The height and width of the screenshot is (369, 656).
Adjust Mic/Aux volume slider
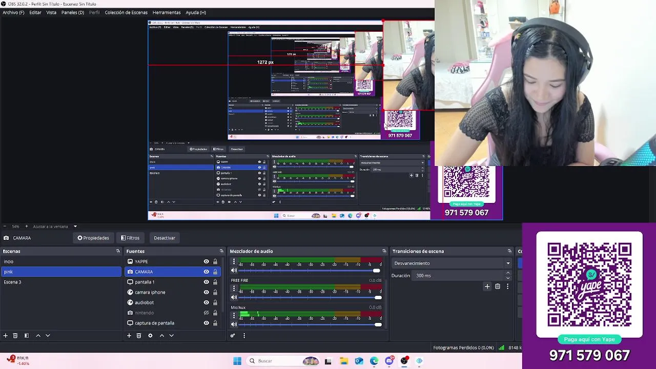tap(310, 324)
